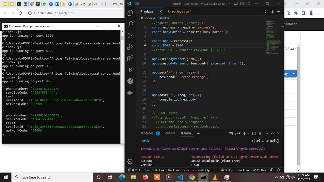Screen dimensions: 324x182
Task: Open editor More Actions ellipsis
Action: click(x=278, y=11)
